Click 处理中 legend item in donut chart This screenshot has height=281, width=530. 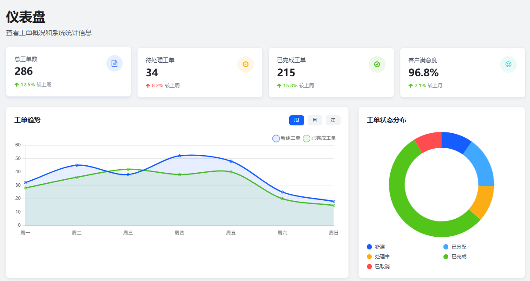(378, 256)
